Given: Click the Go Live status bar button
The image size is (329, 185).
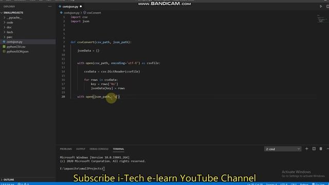Looking at the screenshot, I should tap(319, 184).
